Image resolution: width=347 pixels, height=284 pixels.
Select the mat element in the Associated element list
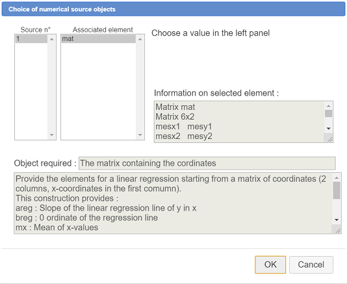(98, 39)
